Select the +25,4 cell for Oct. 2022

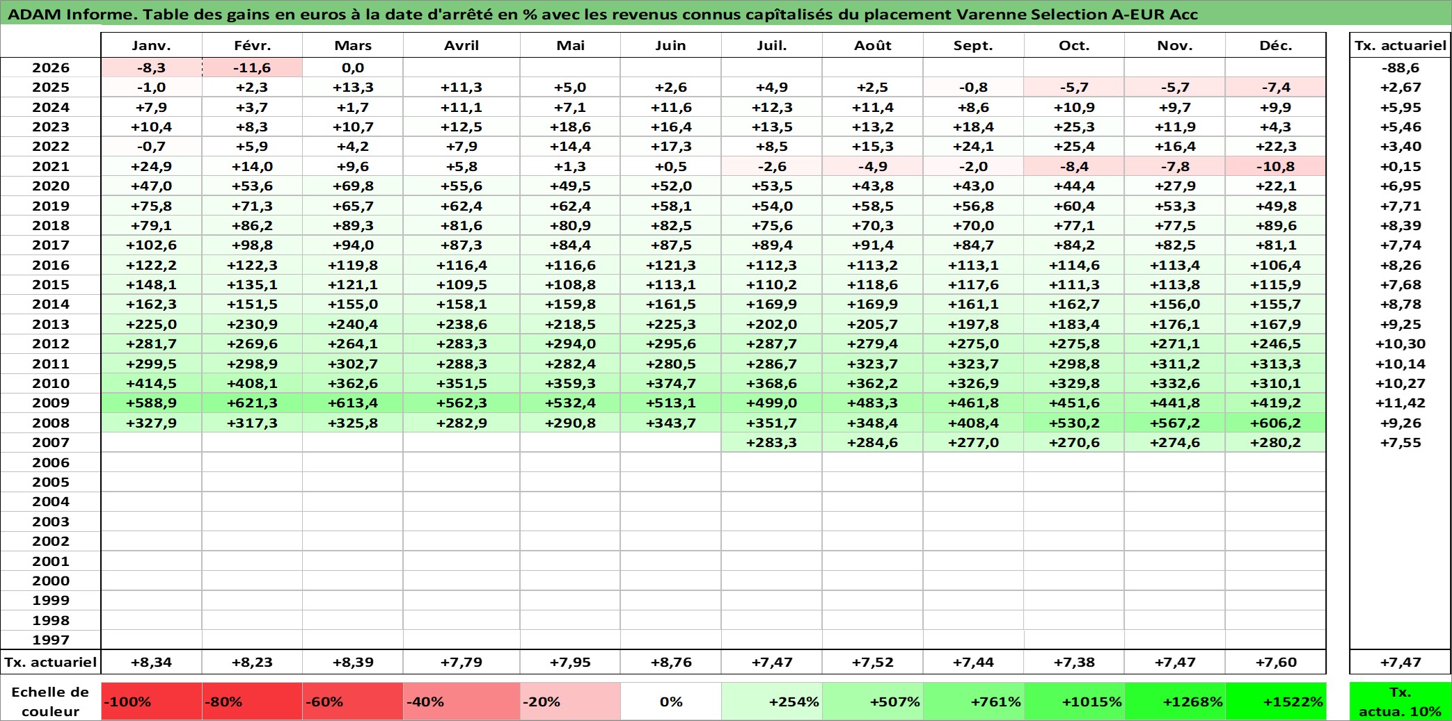(x=1074, y=146)
